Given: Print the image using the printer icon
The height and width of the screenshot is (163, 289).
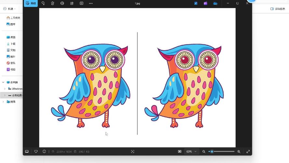Looking at the screenshot, I should [62, 3].
